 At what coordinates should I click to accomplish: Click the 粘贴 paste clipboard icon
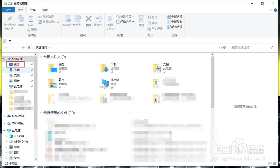31,19
